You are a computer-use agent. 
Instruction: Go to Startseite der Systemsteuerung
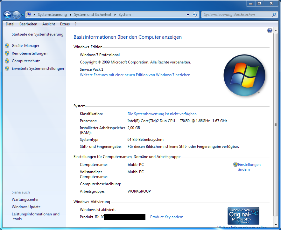tap(38, 34)
